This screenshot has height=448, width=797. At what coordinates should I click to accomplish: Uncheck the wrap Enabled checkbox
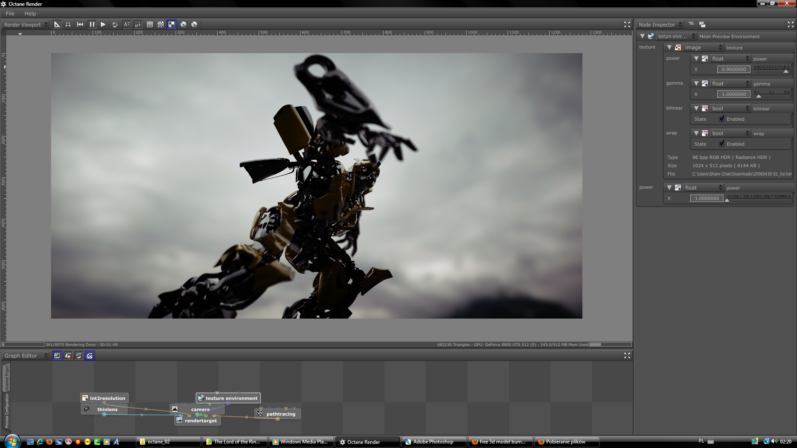722,144
